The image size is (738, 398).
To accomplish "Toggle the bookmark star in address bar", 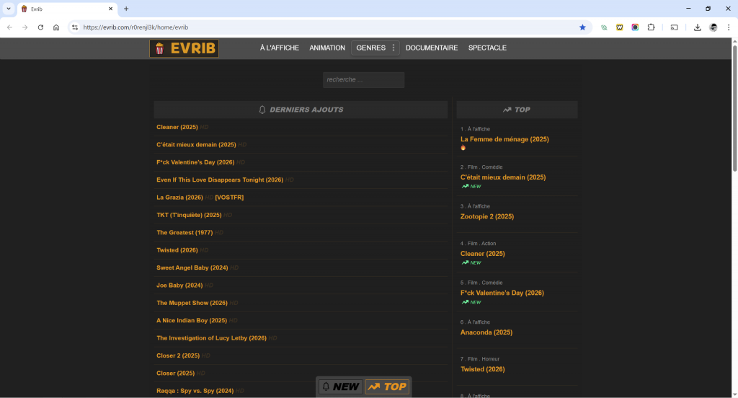I will 582,27.
